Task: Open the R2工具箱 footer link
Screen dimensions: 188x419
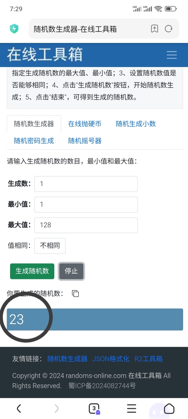Action: (148, 359)
